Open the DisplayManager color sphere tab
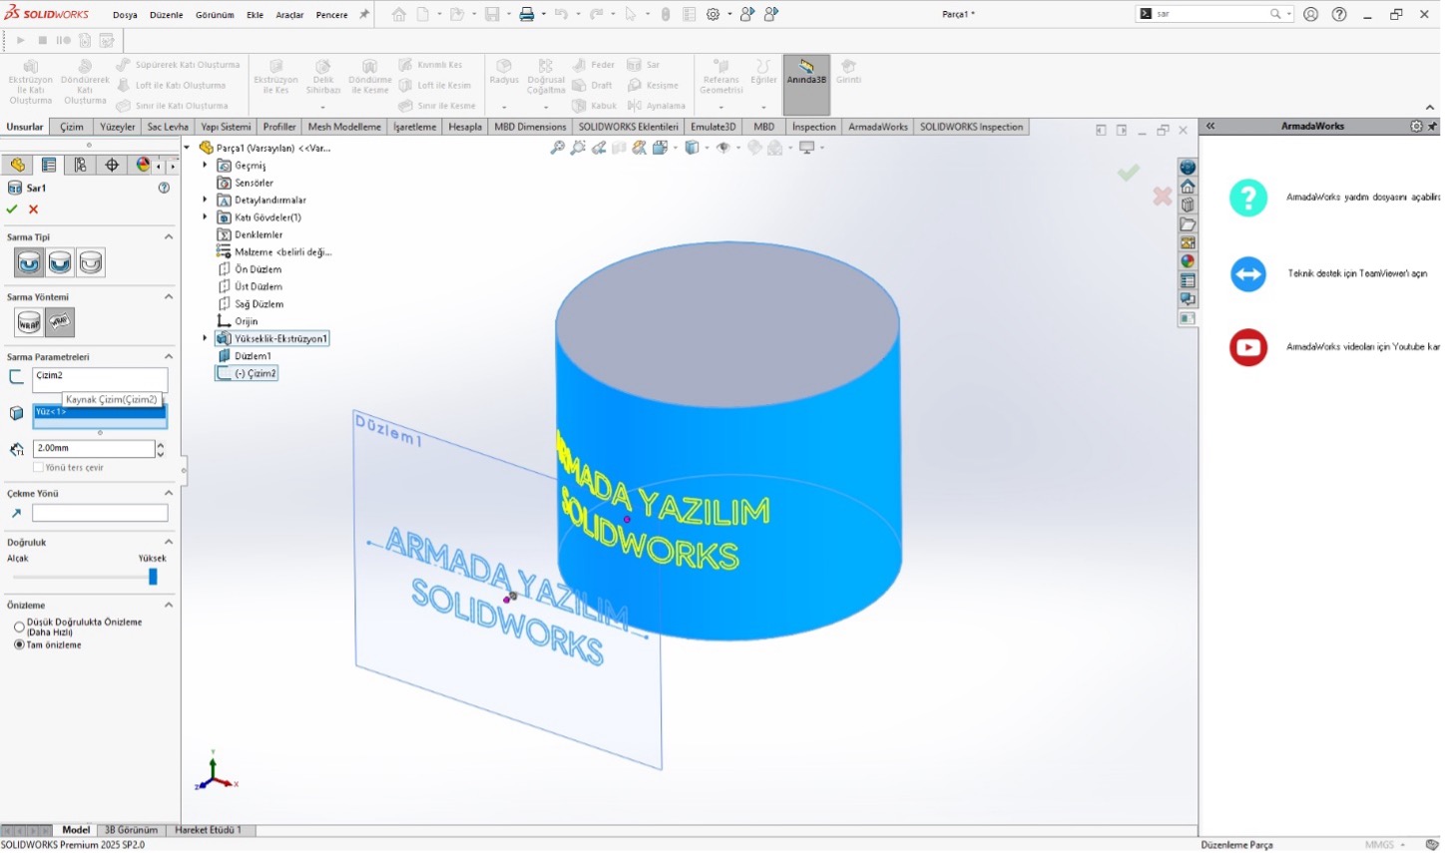The height and width of the screenshot is (853, 1445). tap(143, 166)
